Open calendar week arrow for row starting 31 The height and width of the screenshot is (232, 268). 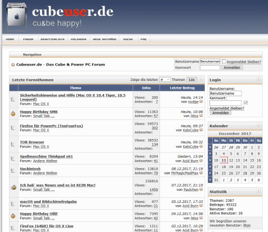(x=210, y=180)
